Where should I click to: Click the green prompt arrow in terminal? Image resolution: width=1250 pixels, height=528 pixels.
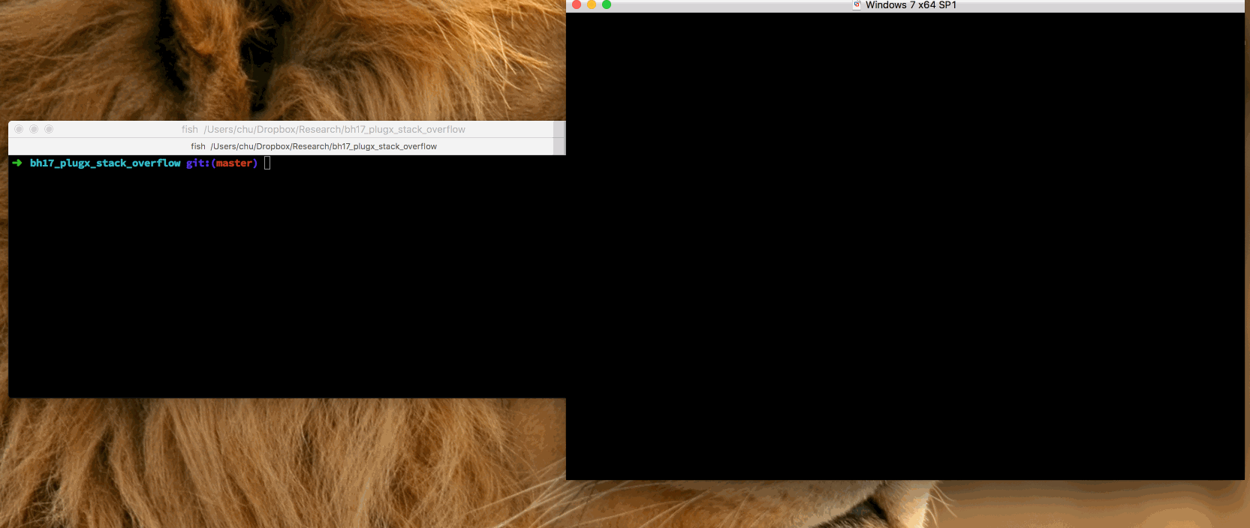coord(17,163)
